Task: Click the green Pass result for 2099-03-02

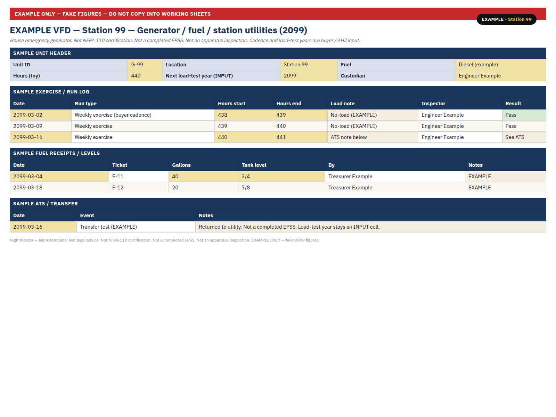Action: [524, 115]
